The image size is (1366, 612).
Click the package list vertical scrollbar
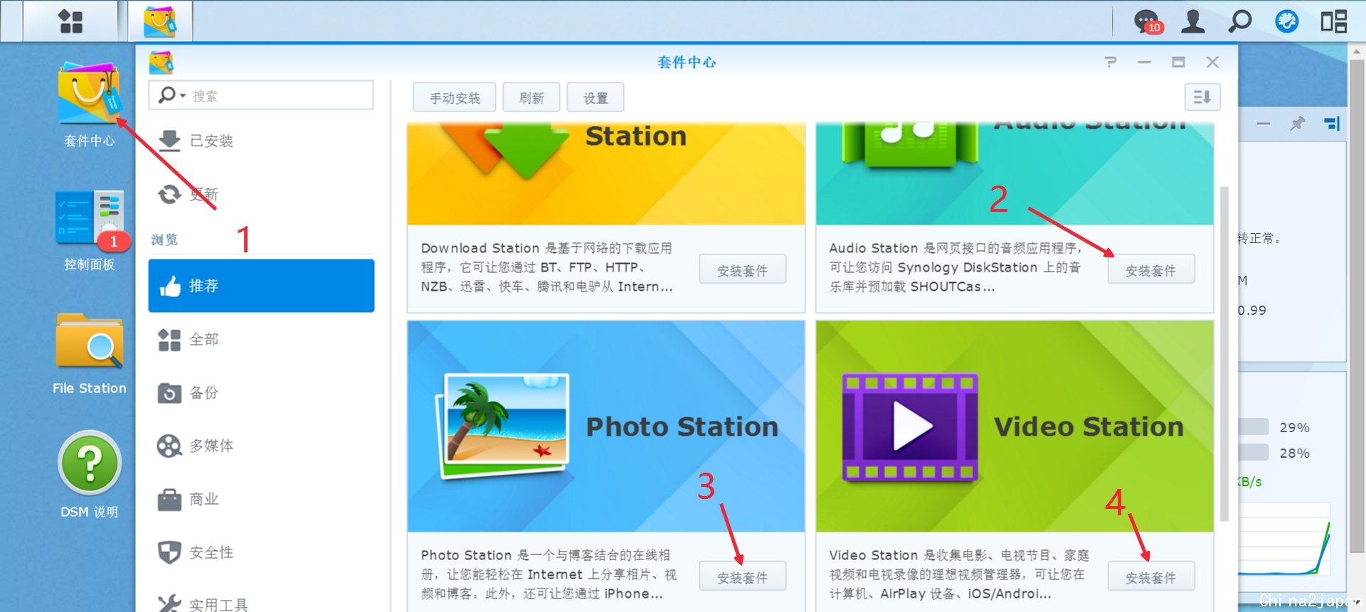pos(1224,354)
